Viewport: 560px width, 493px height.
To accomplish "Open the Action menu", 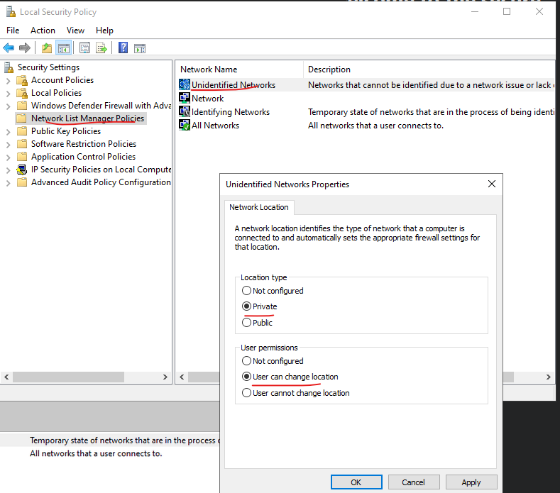I will tap(43, 31).
